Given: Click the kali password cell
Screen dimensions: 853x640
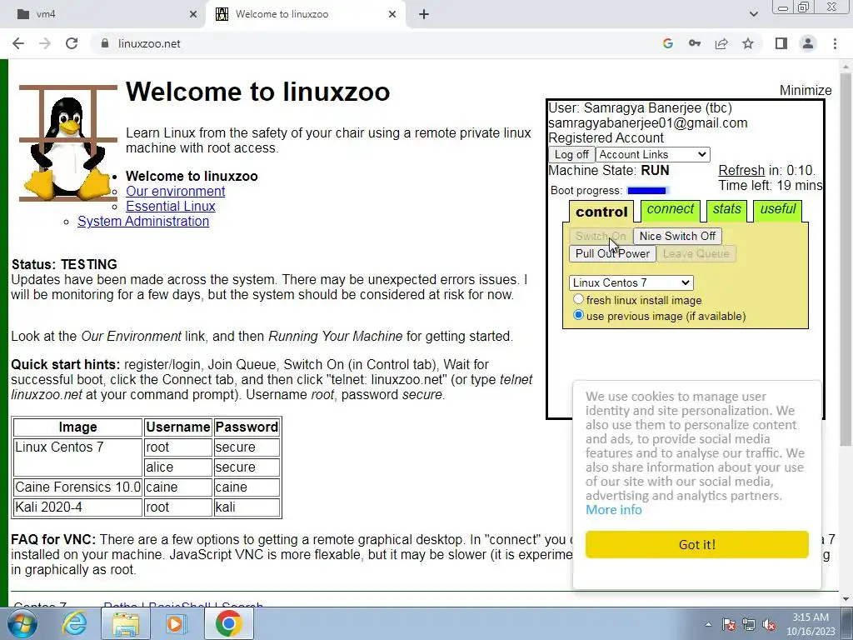Looking at the screenshot, I should click(x=247, y=507).
